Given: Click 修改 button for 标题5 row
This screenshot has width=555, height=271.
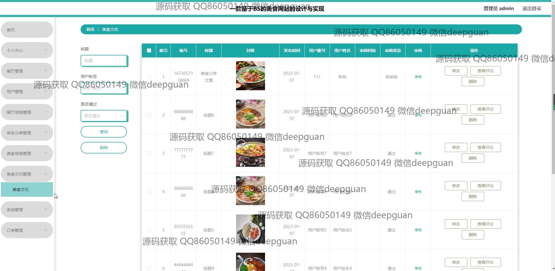Looking at the screenshot, I should pyautogui.click(x=456, y=224).
